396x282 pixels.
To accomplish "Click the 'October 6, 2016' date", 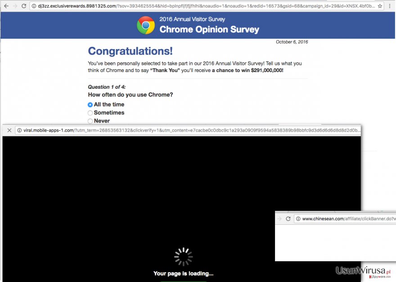I will point(292,42).
